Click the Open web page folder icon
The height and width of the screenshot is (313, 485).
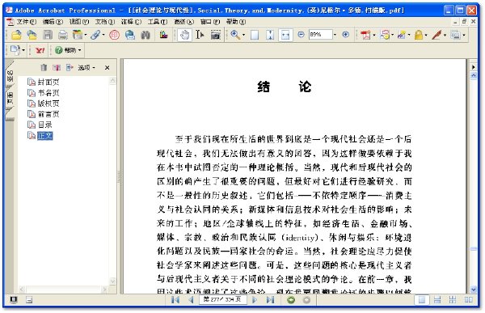[32, 35]
